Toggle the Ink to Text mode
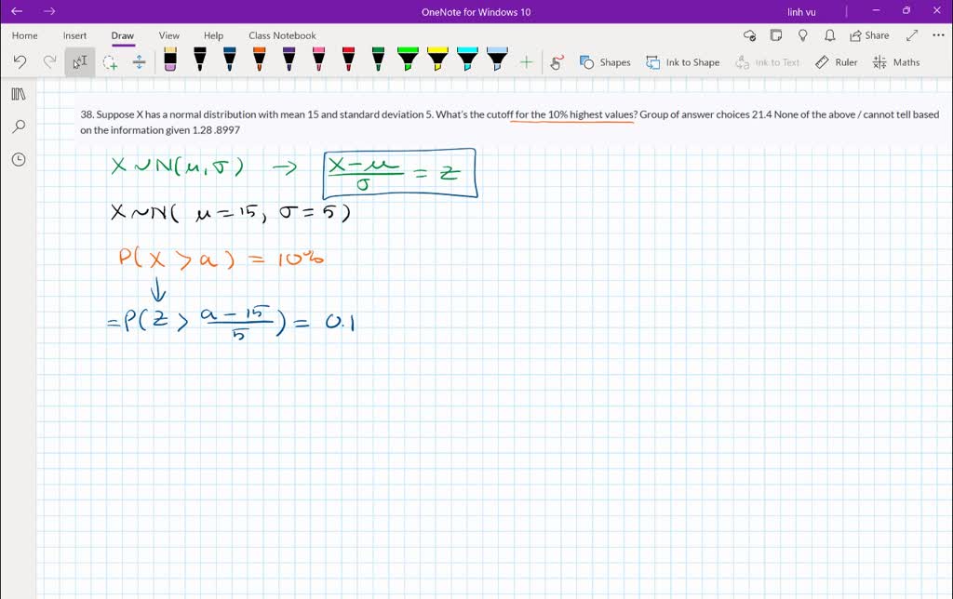The width and height of the screenshot is (953, 599). click(x=768, y=62)
